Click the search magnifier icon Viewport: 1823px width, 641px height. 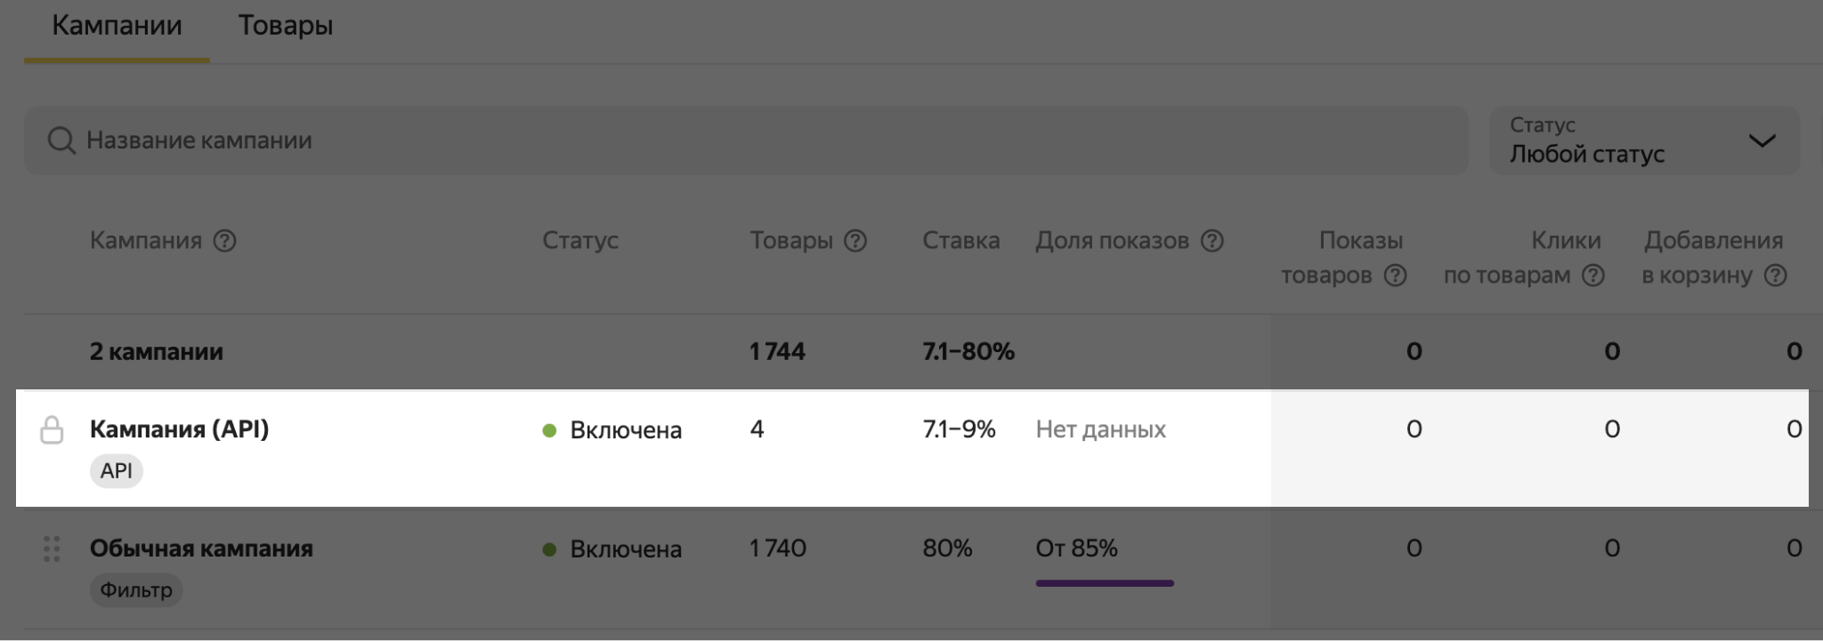(61, 140)
